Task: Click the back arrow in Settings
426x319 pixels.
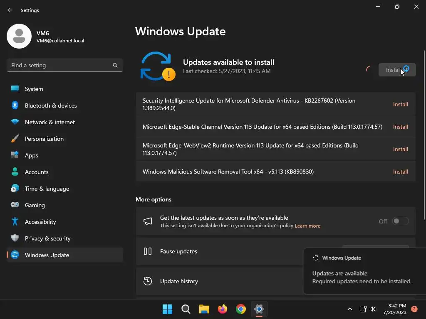Action: pos(10,10)
